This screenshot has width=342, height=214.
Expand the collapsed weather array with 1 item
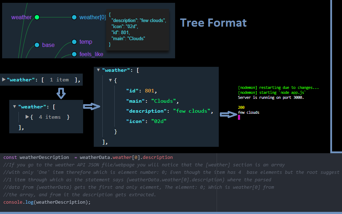coord(4,80)
